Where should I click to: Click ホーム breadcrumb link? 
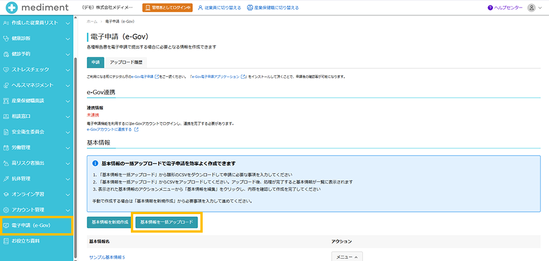point(92,21)
